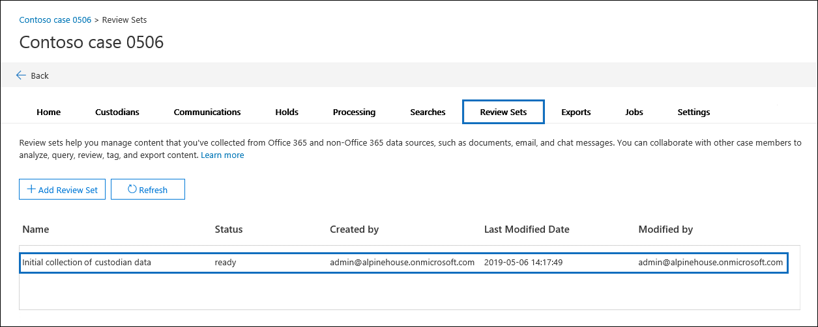Select the Holds tab
This screenshot has height=327, width=818.
click(x=287, y=112)
